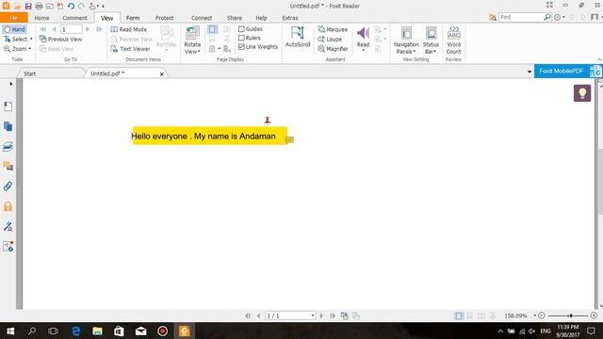Click the lightbulb tips icon
Viewport: 603px width, 339px height.
pos(582,93)
